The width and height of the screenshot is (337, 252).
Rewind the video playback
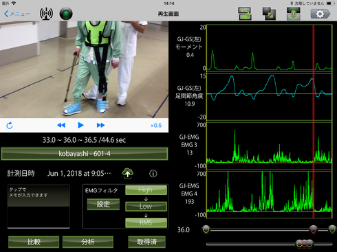(61, 125)
